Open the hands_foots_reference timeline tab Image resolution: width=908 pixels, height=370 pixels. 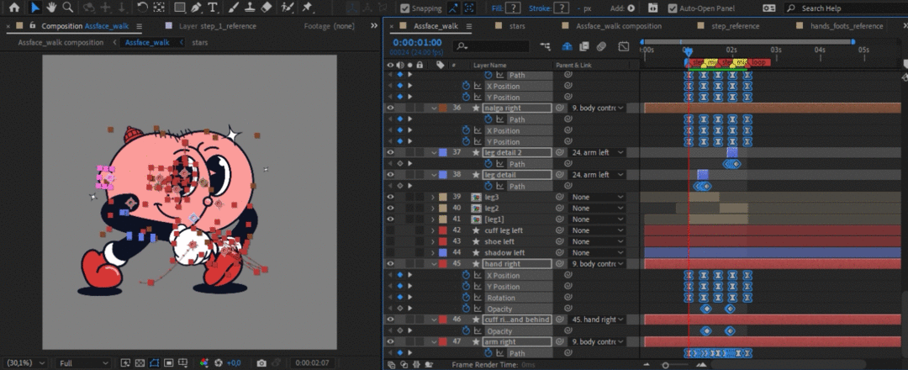[x=847, y=26]
